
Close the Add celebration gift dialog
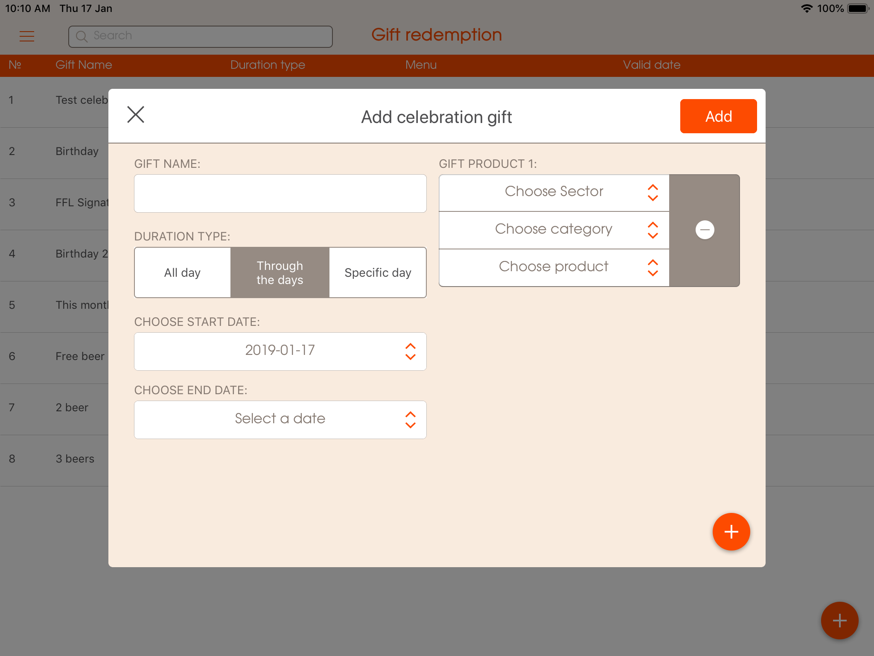[x=136, y=115]
